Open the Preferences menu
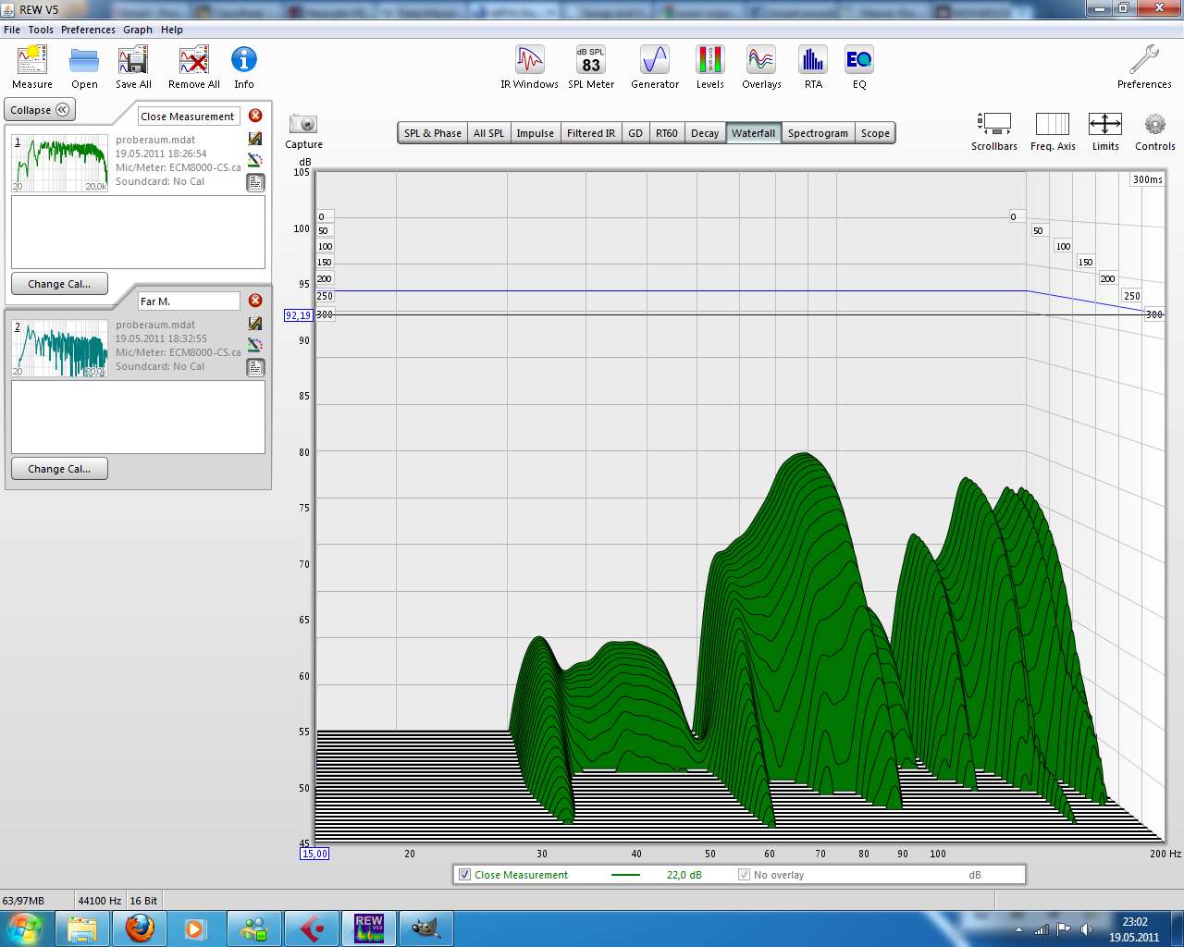Screen dimensions: 1184x947 pyautogui.click(x=88, y=30)
